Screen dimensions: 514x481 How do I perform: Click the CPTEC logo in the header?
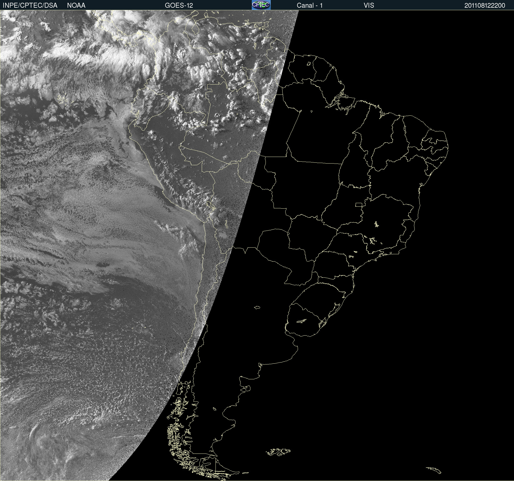click(x=261, y=5)
